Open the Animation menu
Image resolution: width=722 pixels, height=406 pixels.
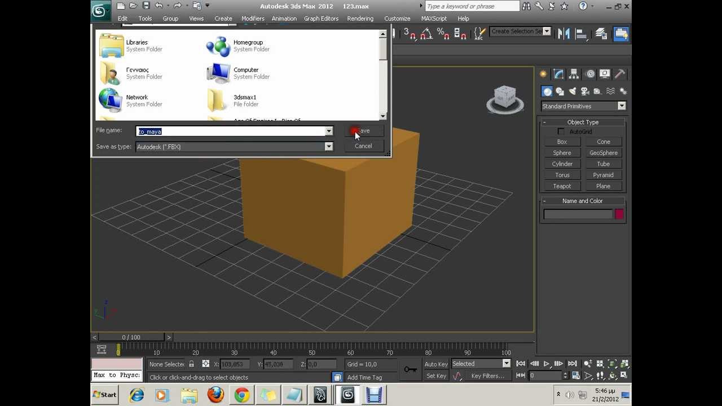pos(284,19)
